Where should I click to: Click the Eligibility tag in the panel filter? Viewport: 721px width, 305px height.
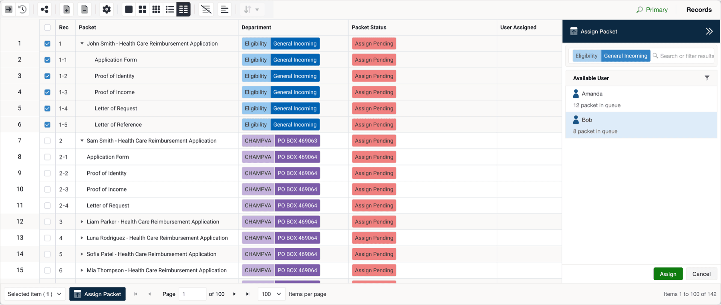tap(586, 56)
